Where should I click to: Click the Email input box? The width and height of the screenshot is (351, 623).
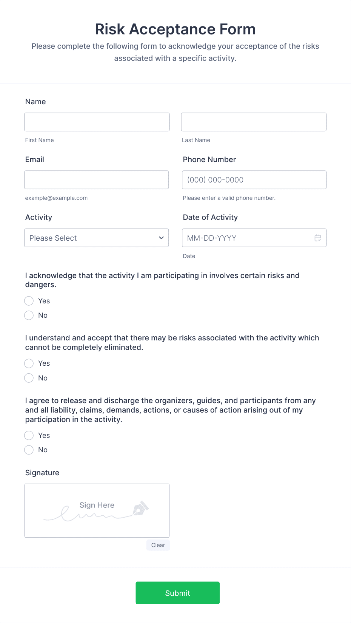(97, 180)
